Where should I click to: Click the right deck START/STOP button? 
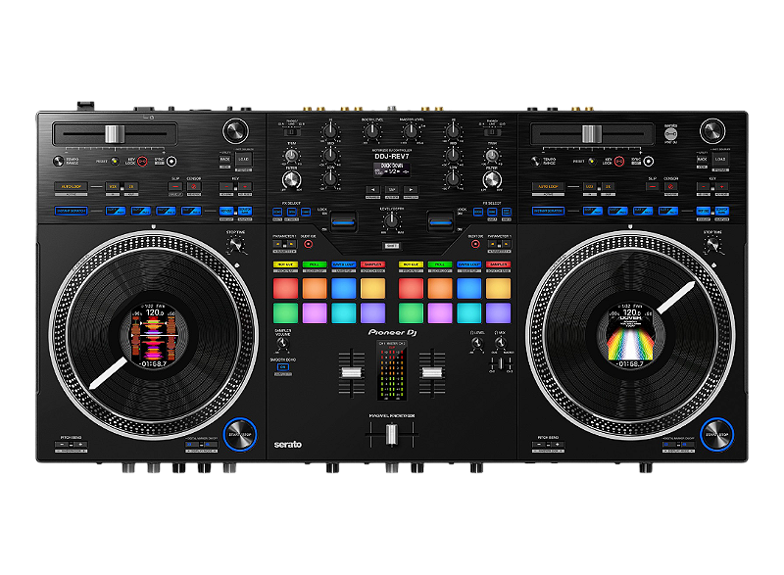[x=716, y=434]
